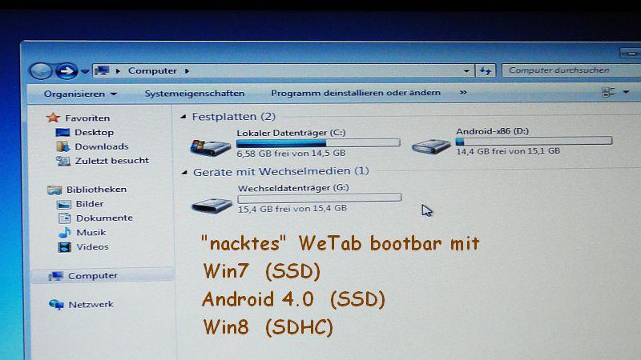The height and width of the screenshot is (360, 641).
Task: Select Computer in the address breadcrumb
Action: pos(152,70)
